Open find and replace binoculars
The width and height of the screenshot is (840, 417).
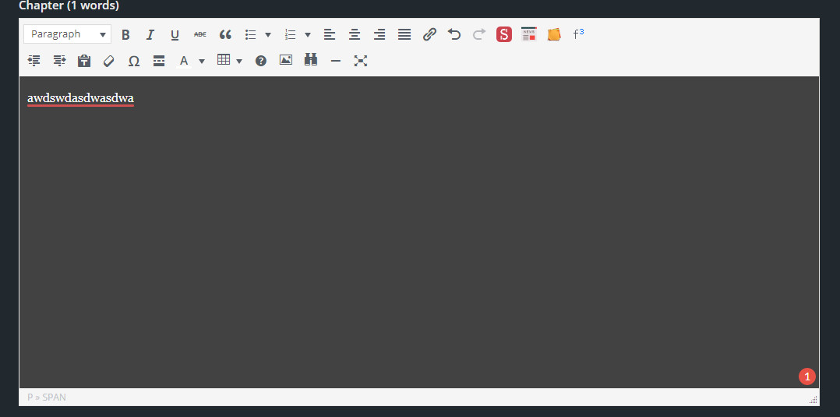pyautogui.click(x=311, y=60)
